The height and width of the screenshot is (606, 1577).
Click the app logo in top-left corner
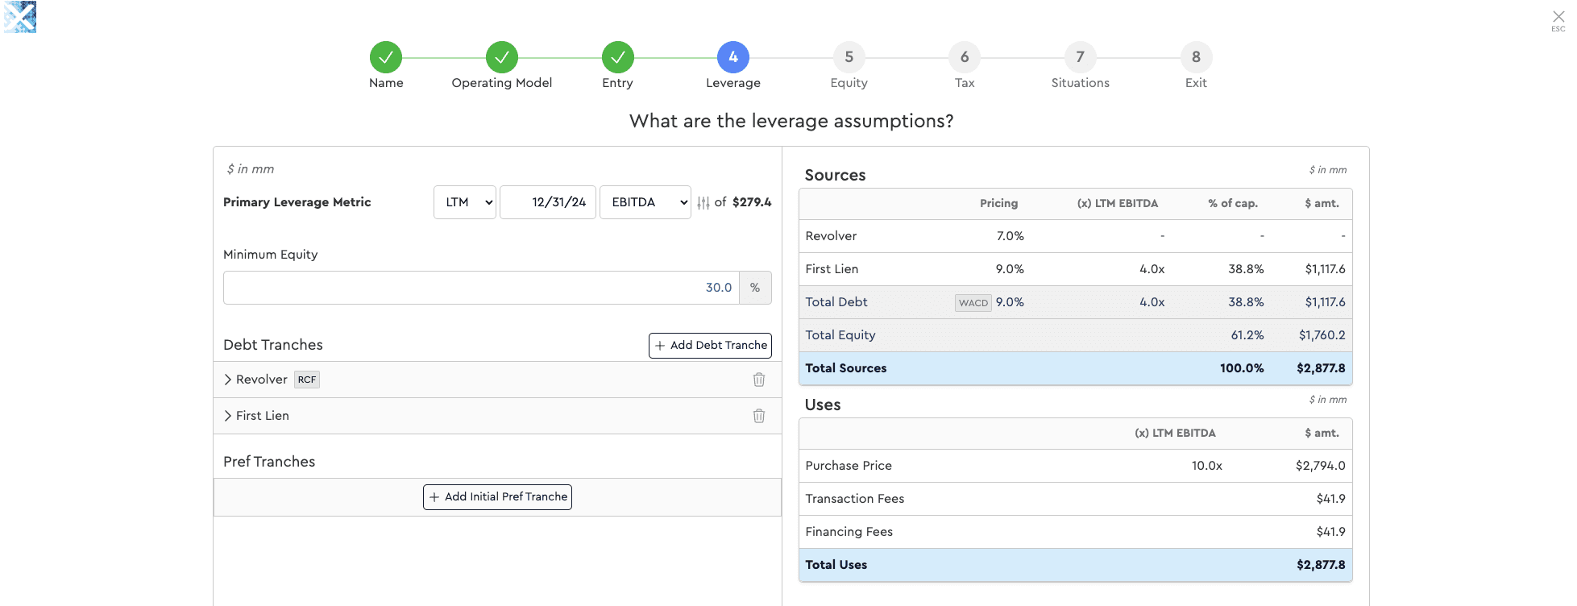(20, 17)
